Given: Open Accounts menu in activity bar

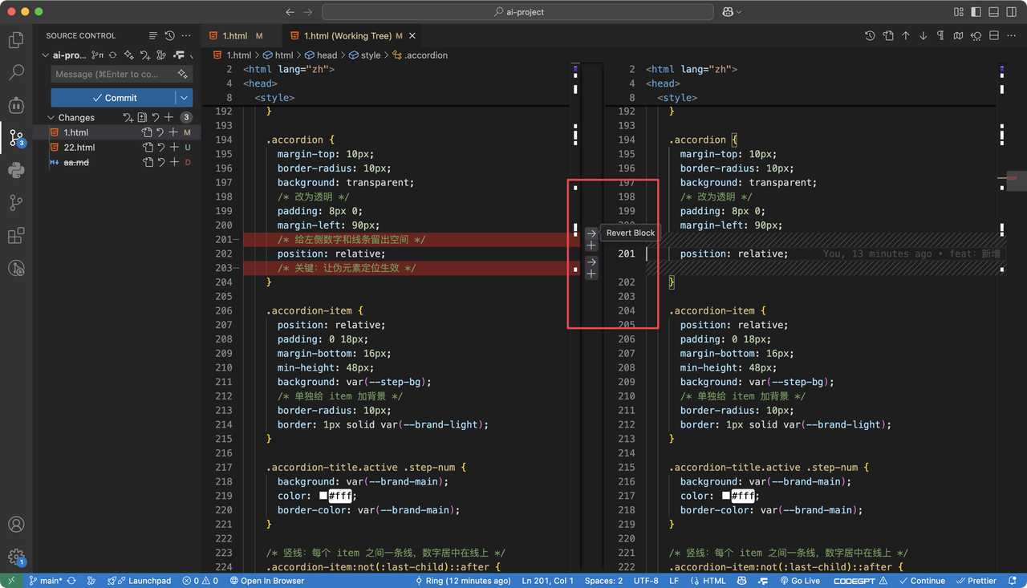Looking at the screenshot, I should [x=16, y=525].
